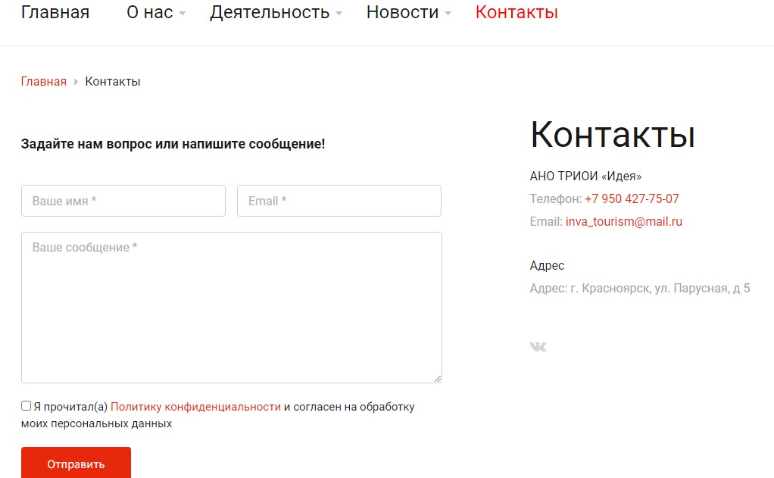
Task: Click the АНО ТРИОИ «Идея» organization name
Action: click(x=585, y=177)
